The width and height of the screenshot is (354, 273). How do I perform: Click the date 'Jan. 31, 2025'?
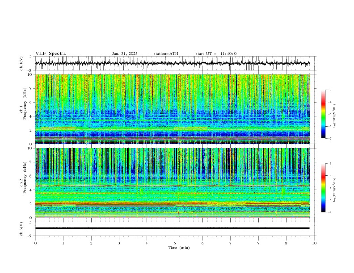(x=125, y=54)
